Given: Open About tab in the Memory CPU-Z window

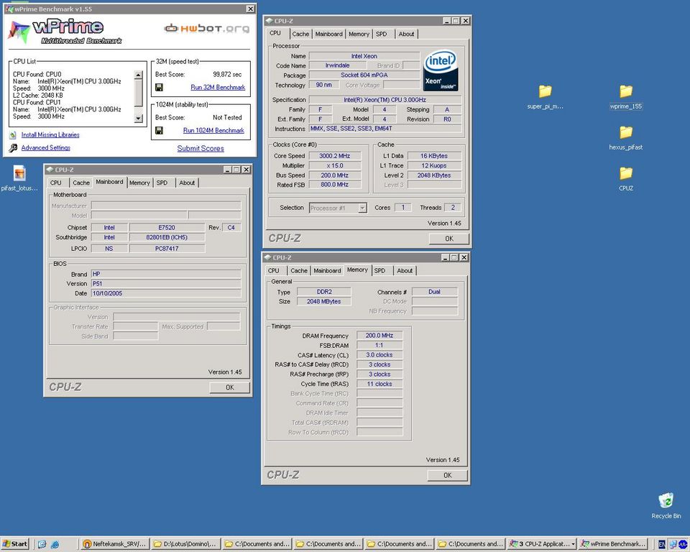Looking at the screenshot, I should coord(405,271).
